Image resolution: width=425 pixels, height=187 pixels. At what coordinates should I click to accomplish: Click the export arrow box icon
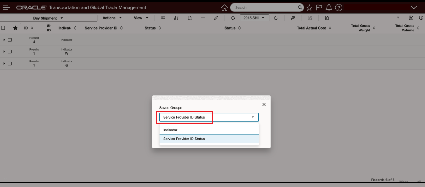click(411, 18)
